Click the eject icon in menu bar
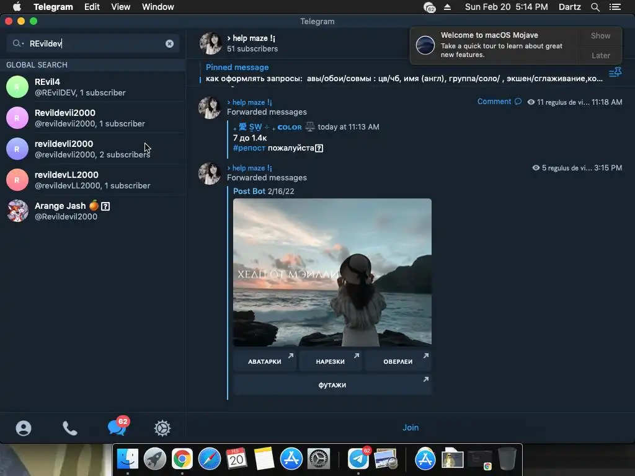This screenshot has height=476, width=635. [447, 7]
